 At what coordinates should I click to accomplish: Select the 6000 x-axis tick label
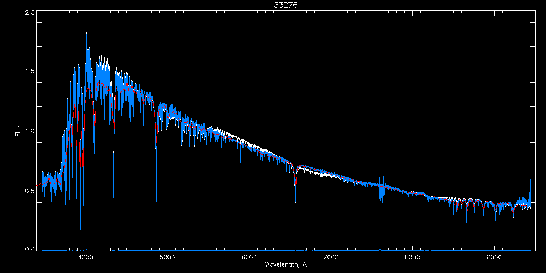249,257
